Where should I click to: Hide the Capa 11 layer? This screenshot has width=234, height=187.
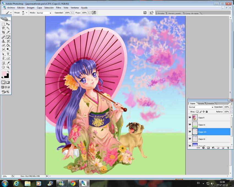click(190, 125)
